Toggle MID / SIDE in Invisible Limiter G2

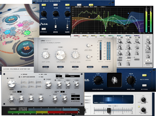(43, 74)
